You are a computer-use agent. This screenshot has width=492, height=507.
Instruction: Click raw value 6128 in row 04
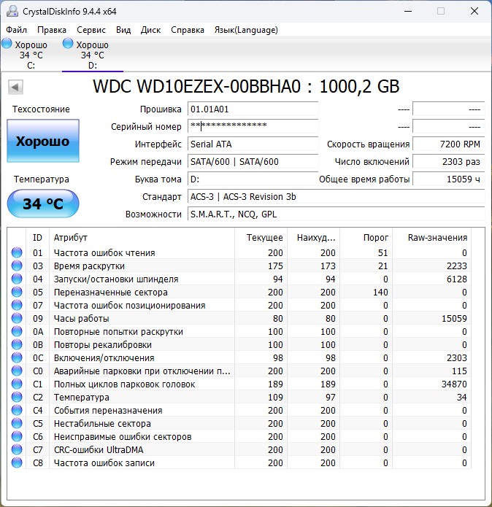point(457,279)
